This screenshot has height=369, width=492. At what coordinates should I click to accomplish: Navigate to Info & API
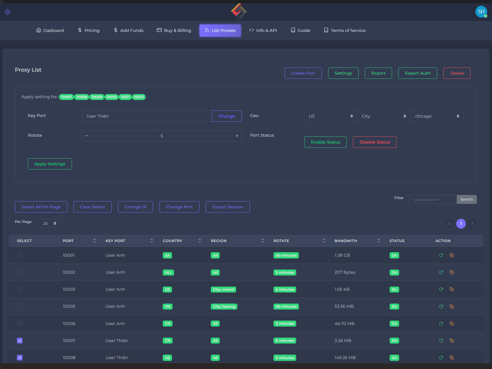coord(263,30)
